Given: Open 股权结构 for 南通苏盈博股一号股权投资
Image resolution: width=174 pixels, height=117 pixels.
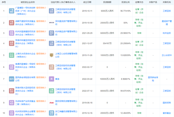Looking at the screenshot, I should 41,64.
